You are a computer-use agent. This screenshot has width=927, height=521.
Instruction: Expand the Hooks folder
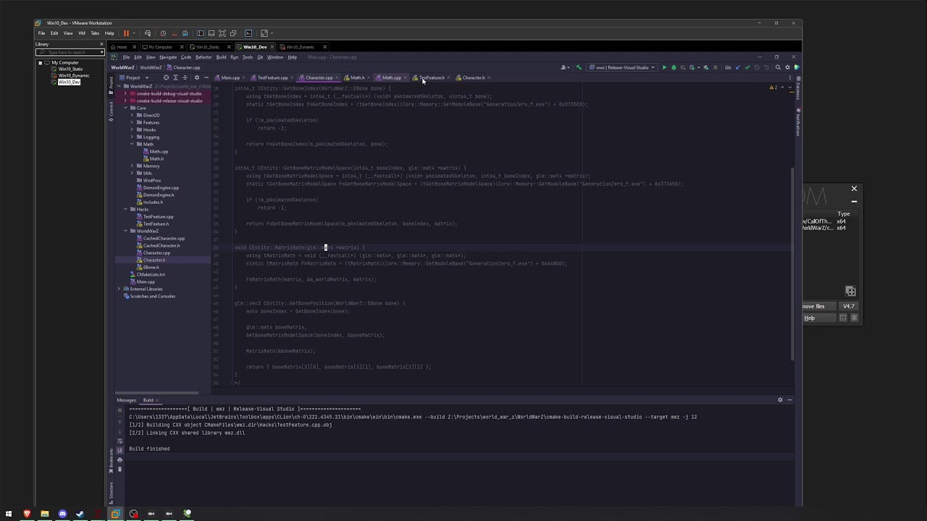tap(132, 130)
